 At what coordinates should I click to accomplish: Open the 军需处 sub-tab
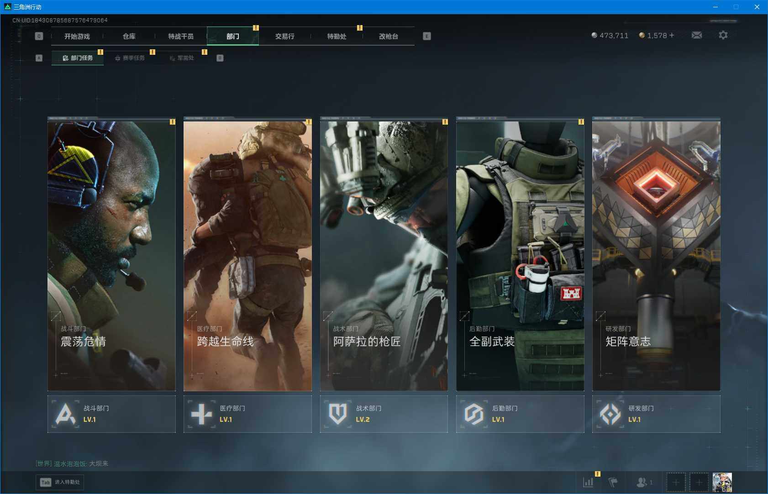(182, 58)
